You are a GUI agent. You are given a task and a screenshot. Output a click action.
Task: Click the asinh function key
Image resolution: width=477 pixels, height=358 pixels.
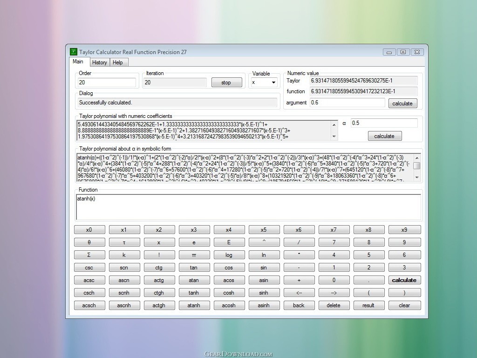(264, 306)
